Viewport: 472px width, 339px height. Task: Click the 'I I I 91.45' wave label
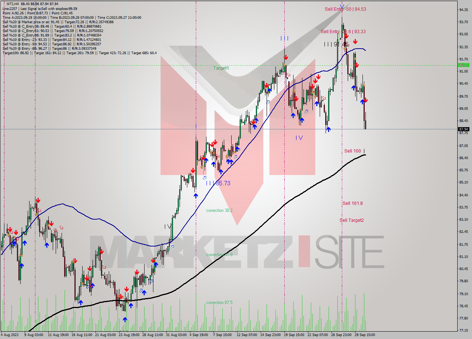tap(337, 44)
